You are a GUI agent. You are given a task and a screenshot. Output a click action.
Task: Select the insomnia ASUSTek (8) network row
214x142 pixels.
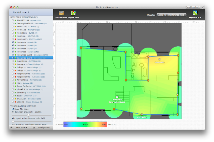[31, 36]
